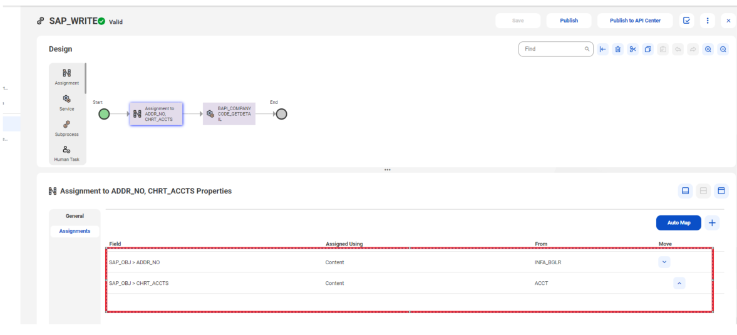Screen dimensions: 737x335
Task: Move CHRT_ACCTS row up with chevron
Action: [679, 283]
